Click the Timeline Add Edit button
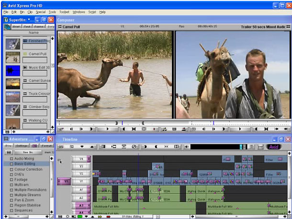Image resolution: width=292 pixels, height=219 pixels. click(x=176, y=147)
